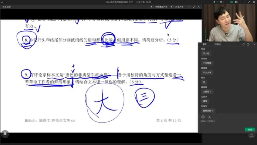Toggle 共享声音 switch
The width and height of the screenshot is (257, 145).
click(x=172, y=7)
